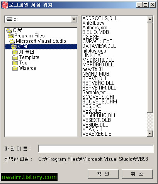Select LINK.EXE in the file list
Image resolution: width=158 pixels, height=184 pixels.
tap(93, 55)
